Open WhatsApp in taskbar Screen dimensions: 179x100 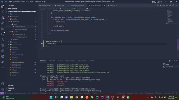pyautogui.click(x=92, y=97)
